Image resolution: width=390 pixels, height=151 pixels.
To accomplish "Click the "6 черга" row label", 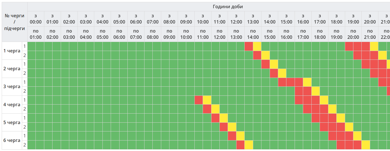I will pos(12,140).
